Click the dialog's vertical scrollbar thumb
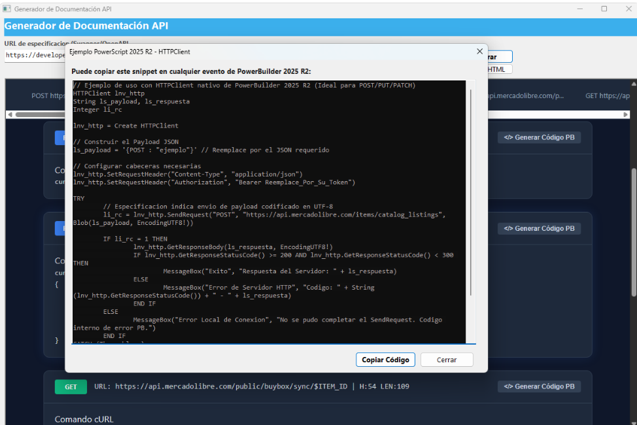This screenshot has width=637, height=425. [470, 192]
